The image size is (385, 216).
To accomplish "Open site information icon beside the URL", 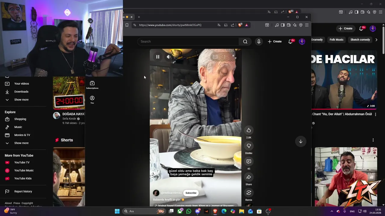I will click(134, 25).
